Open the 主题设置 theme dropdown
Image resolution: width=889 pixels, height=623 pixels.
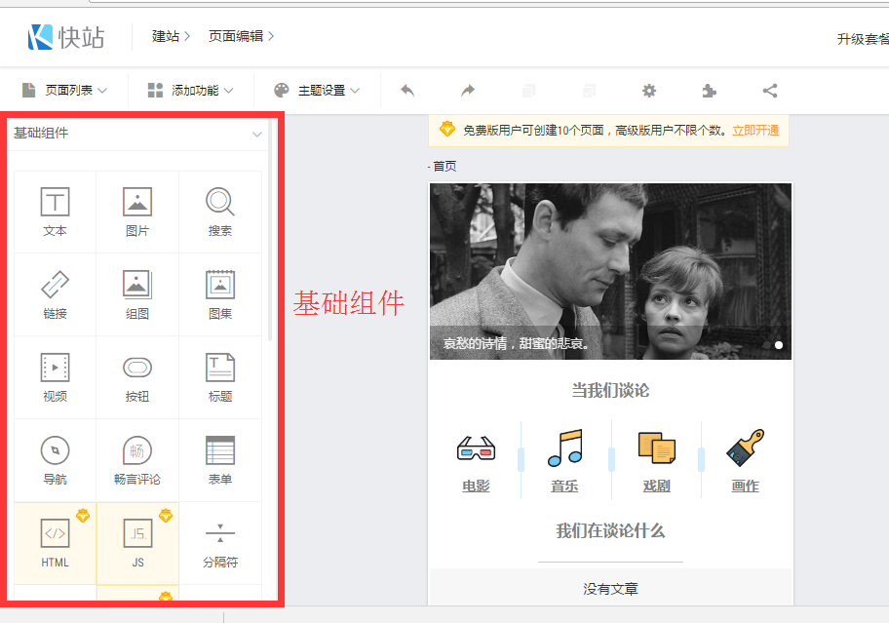317,91
